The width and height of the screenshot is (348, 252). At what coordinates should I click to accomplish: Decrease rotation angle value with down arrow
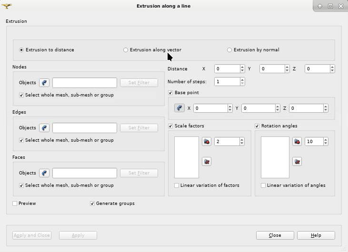tap(326, 144)
